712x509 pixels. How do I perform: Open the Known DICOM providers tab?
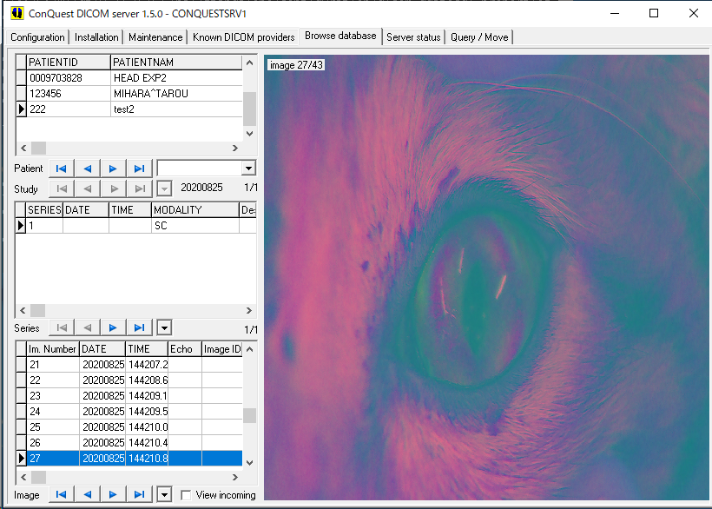click(243, 37)
